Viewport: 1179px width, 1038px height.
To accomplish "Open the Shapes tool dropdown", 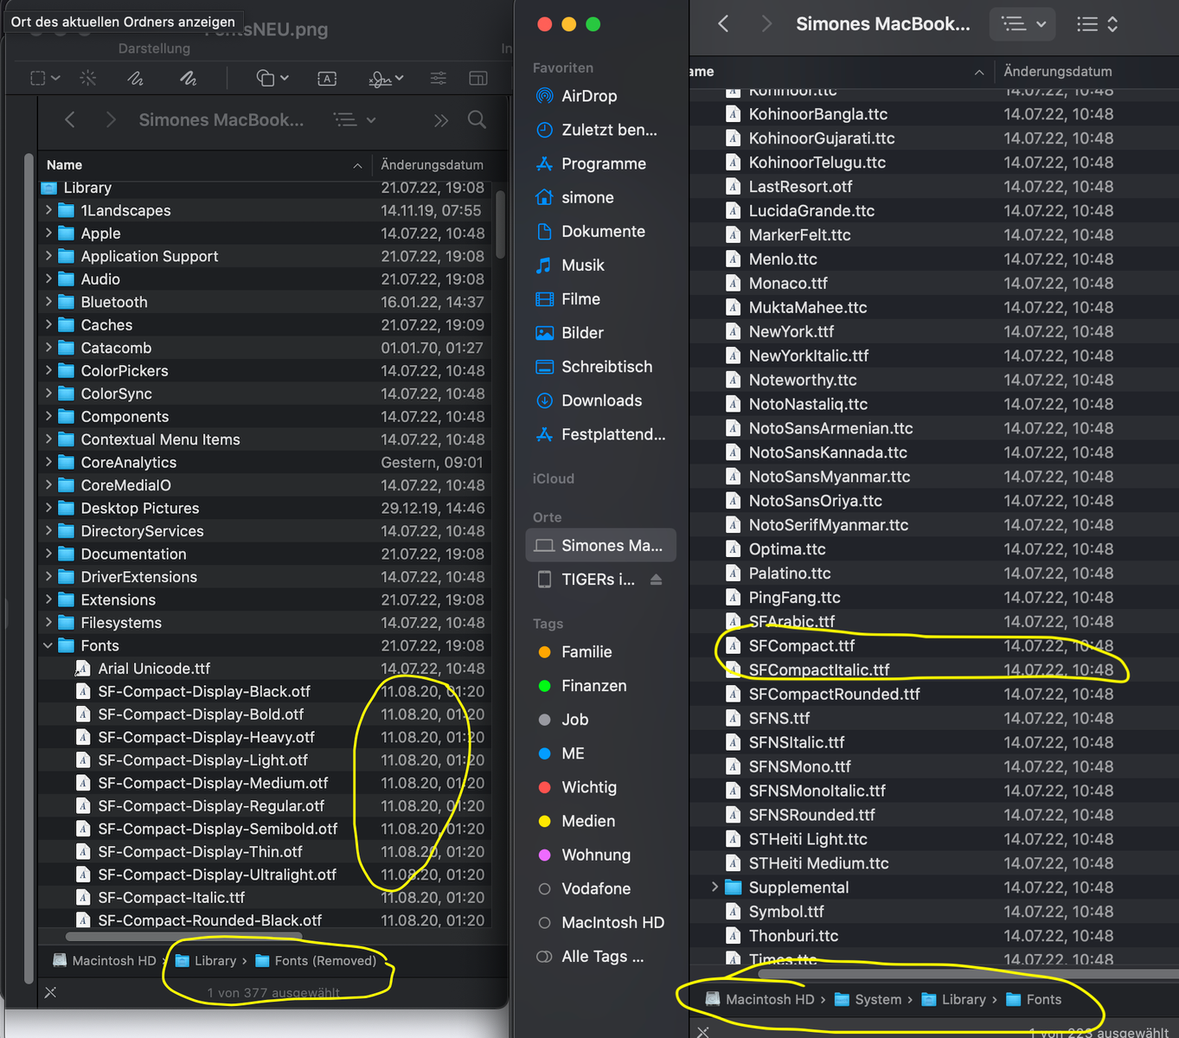I will click(272, 79).
